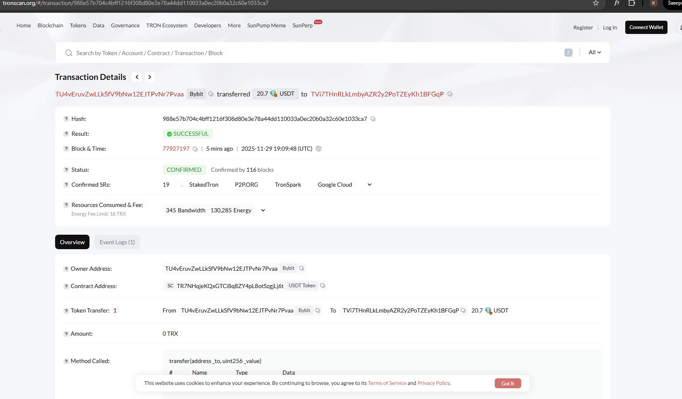Toggle the UTC time format icon
The width and height of the screenshot is (682, 399).
tap(319, 149)
